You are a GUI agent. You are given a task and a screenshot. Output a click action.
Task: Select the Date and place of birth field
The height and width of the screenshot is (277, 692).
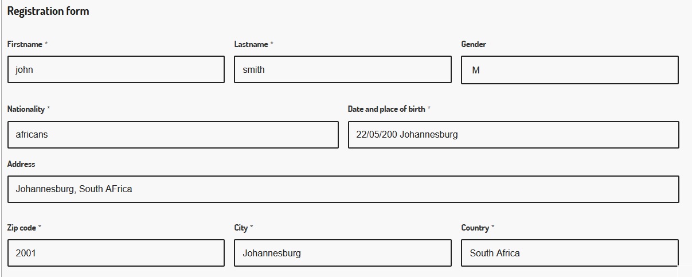[x=513, y=135]
